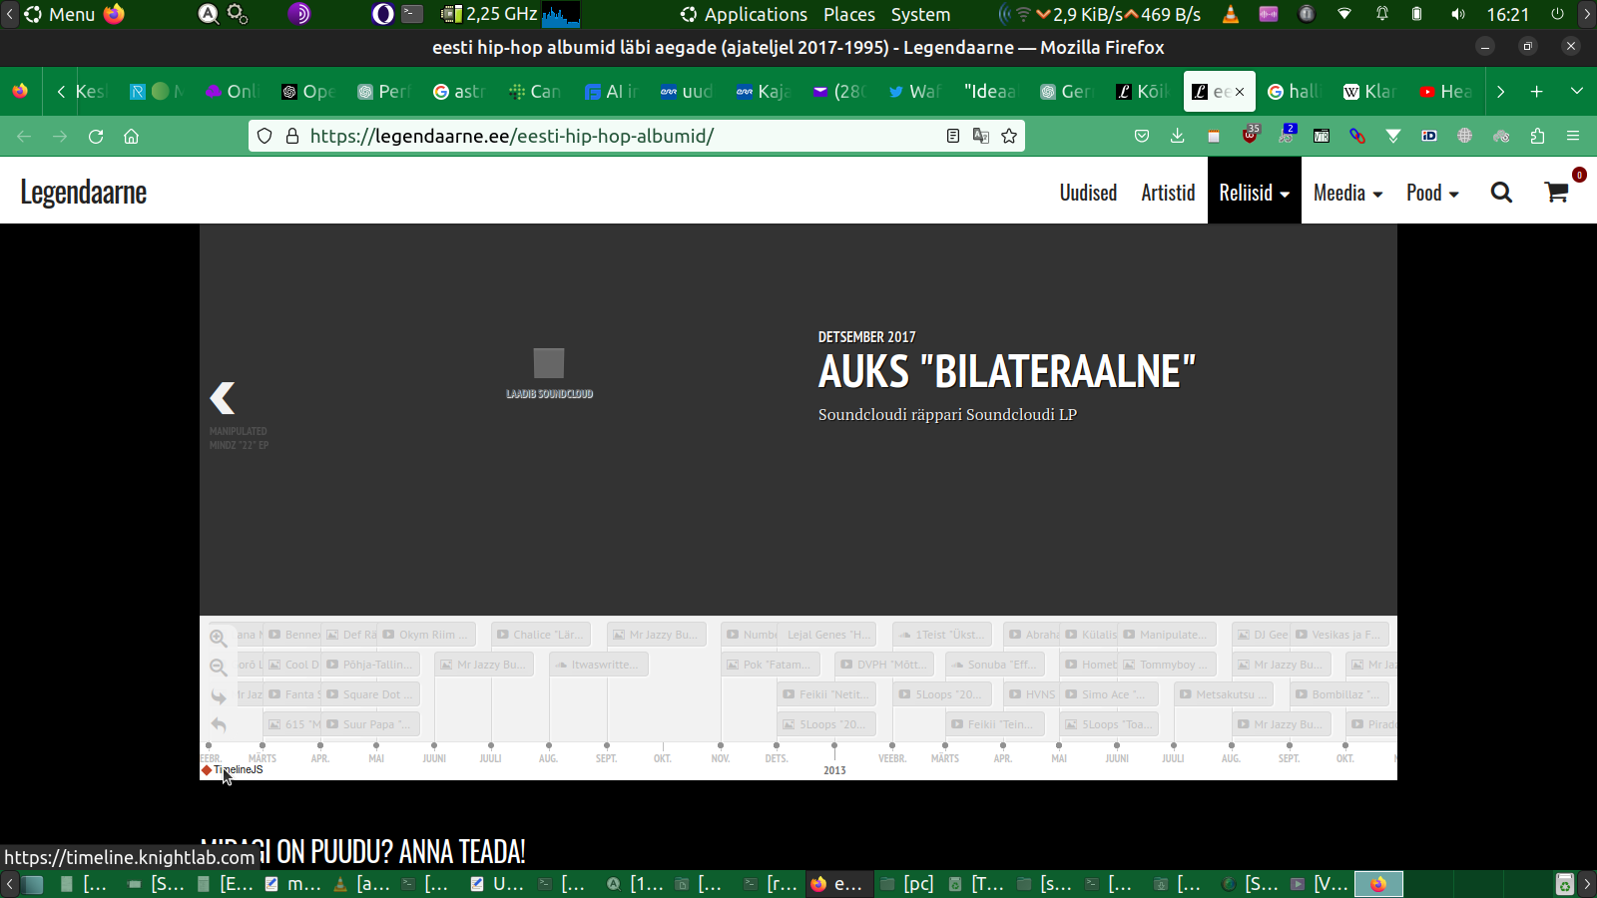1597x898 pixels.
Task: Open the site search magnifier
Action: point(1501,193)
